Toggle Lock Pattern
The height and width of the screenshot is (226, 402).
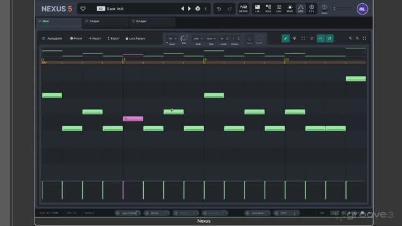click(136, 38)
